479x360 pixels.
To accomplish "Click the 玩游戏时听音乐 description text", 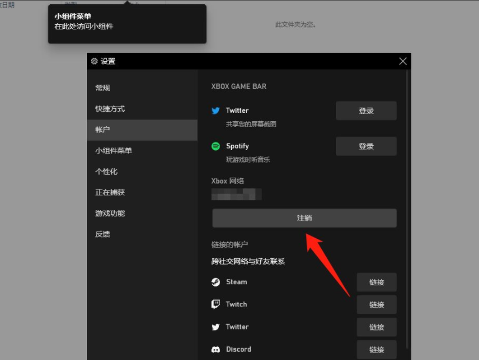I will [x=248, y=159].
